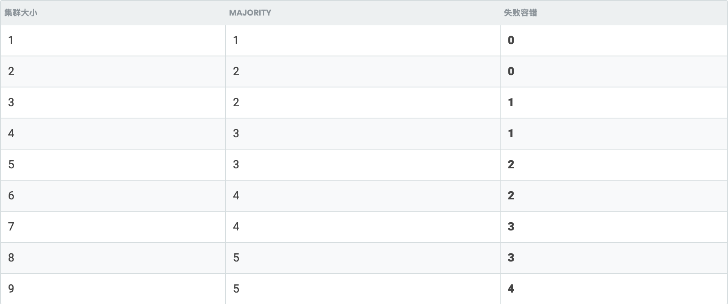Screen dimensions: 728x304
Task: Select the cluster size cell showing 9
Action: point(11,289)
